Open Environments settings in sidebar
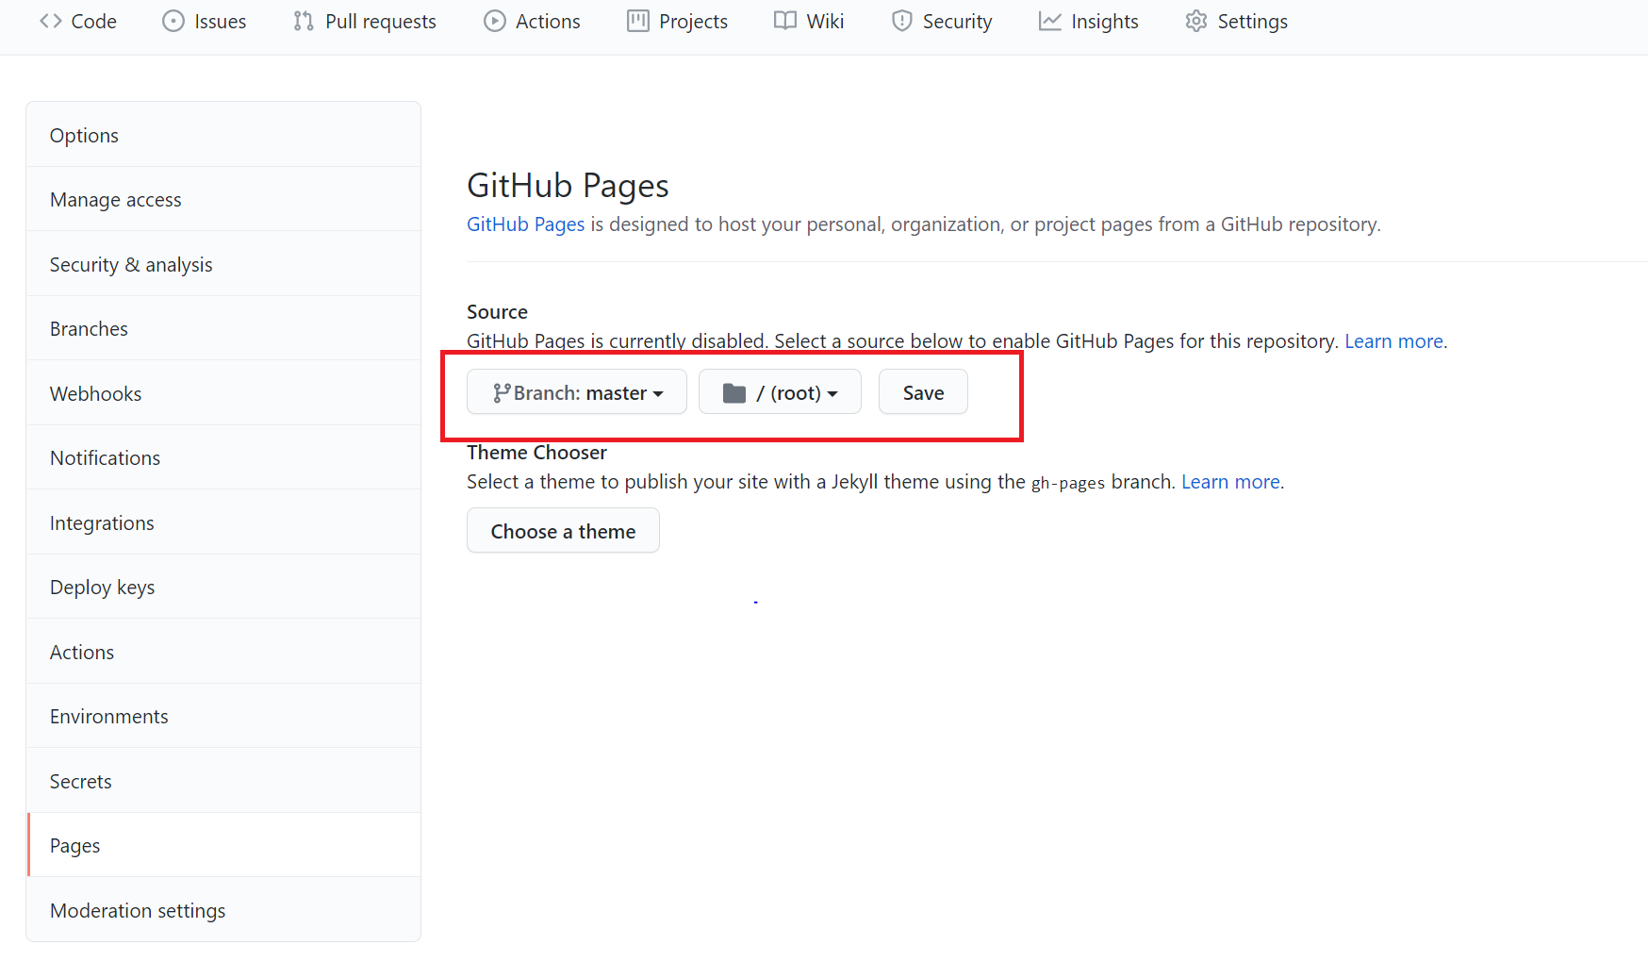This screenshot has width=1648, height=961. click(223, 716)
